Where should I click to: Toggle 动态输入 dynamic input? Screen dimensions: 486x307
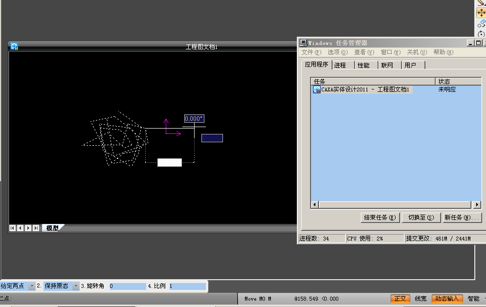447,299
